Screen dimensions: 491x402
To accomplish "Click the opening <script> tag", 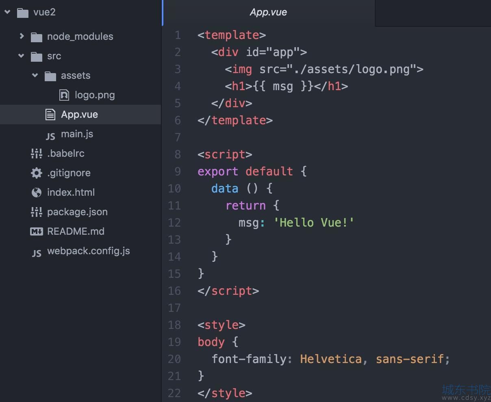I will click(x=225, y=155).
